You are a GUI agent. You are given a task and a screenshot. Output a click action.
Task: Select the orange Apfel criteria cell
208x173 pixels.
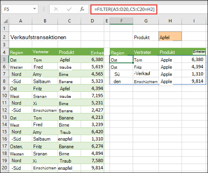coord(170,36)
